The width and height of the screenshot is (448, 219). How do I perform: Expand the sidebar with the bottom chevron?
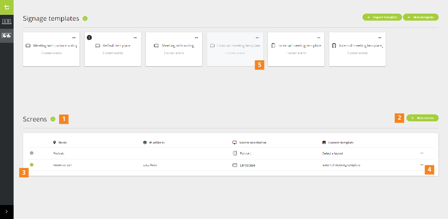tap(7, 212)
